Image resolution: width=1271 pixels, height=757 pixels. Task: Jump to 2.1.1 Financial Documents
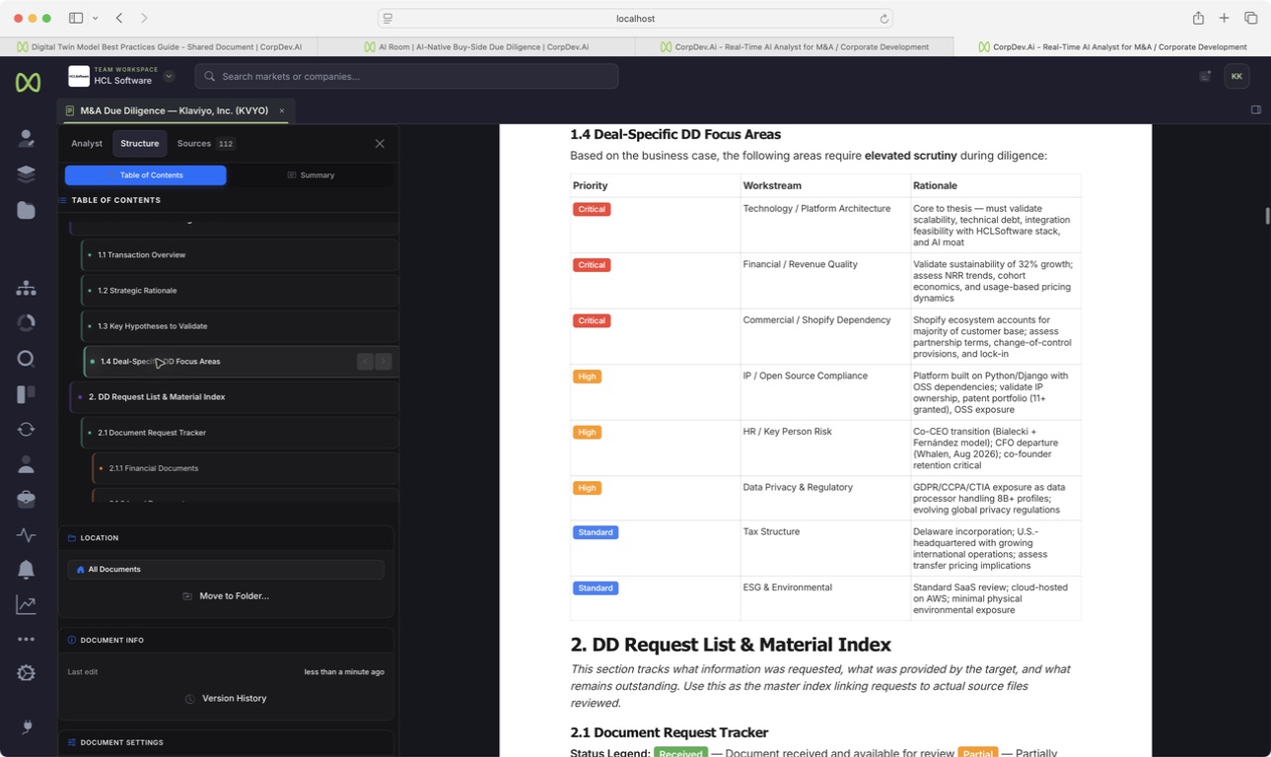(x=246, y=468)
